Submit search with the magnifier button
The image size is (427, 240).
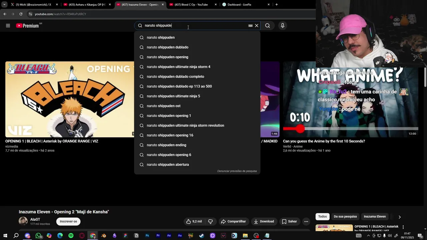[268, 26]
